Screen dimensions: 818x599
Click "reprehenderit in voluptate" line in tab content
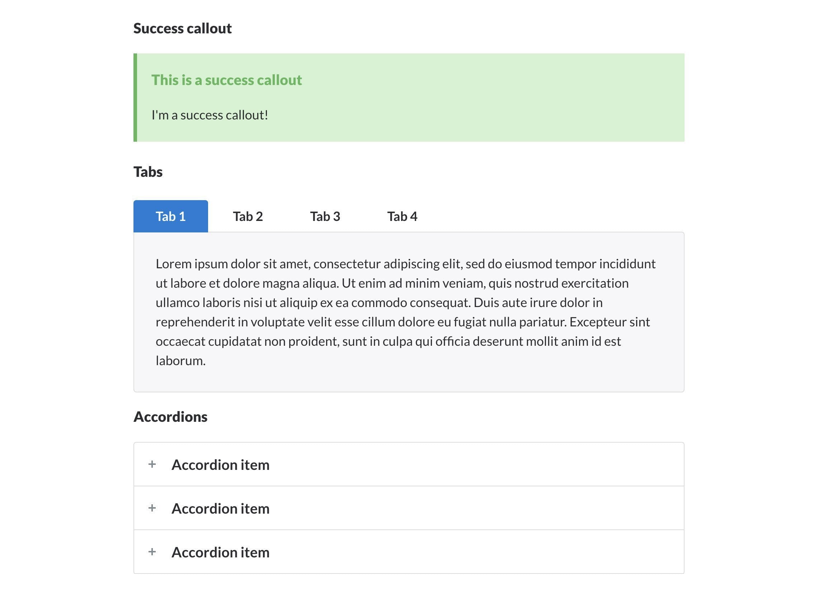[x=403, y=322]
